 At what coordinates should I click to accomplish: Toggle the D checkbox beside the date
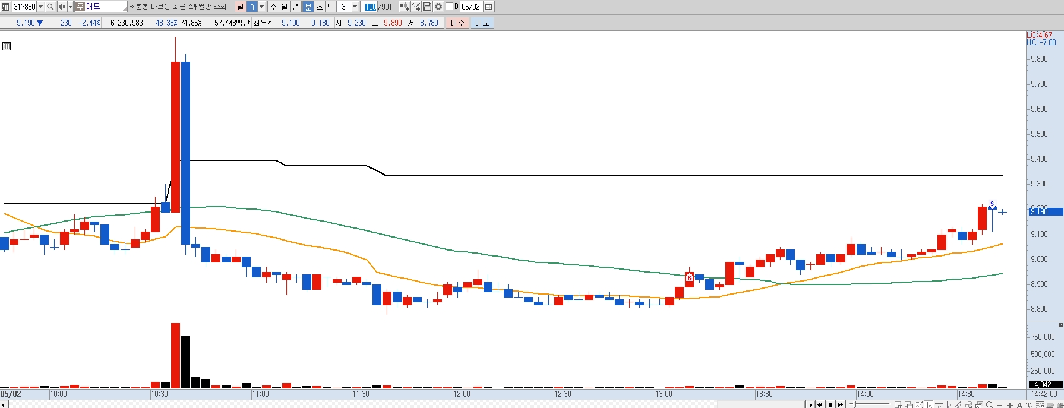(449, 7)
